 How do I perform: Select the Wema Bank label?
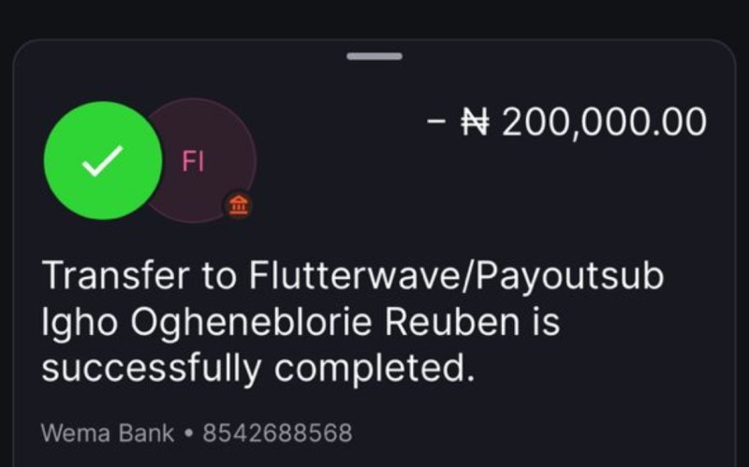click(108, 433)
